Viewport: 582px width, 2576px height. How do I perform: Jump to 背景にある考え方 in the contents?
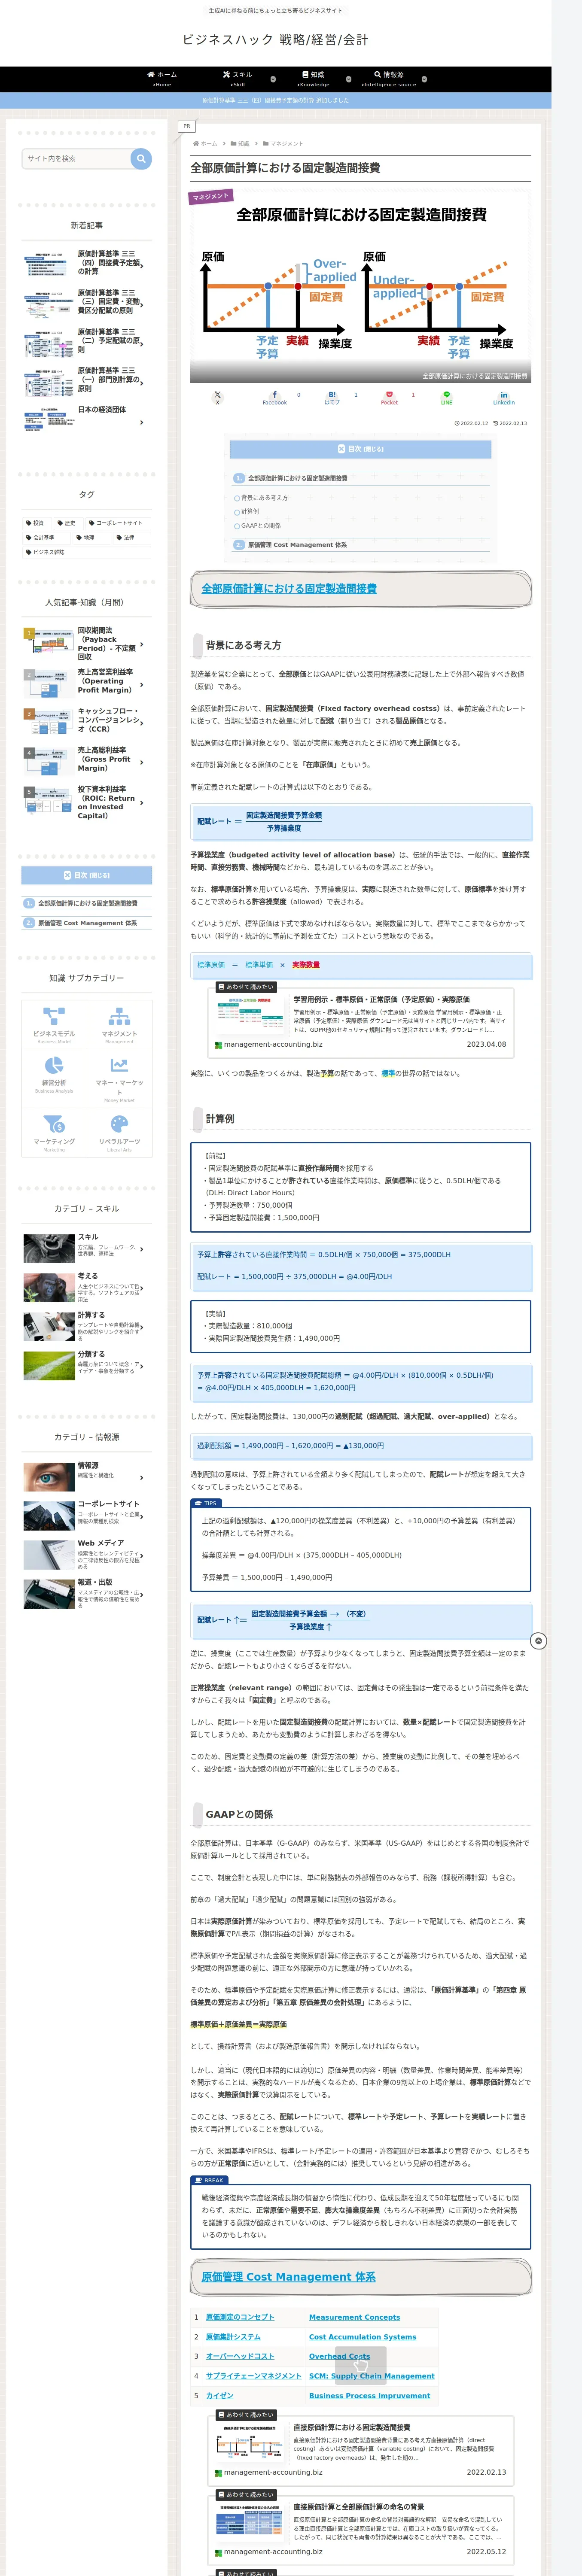264,497
